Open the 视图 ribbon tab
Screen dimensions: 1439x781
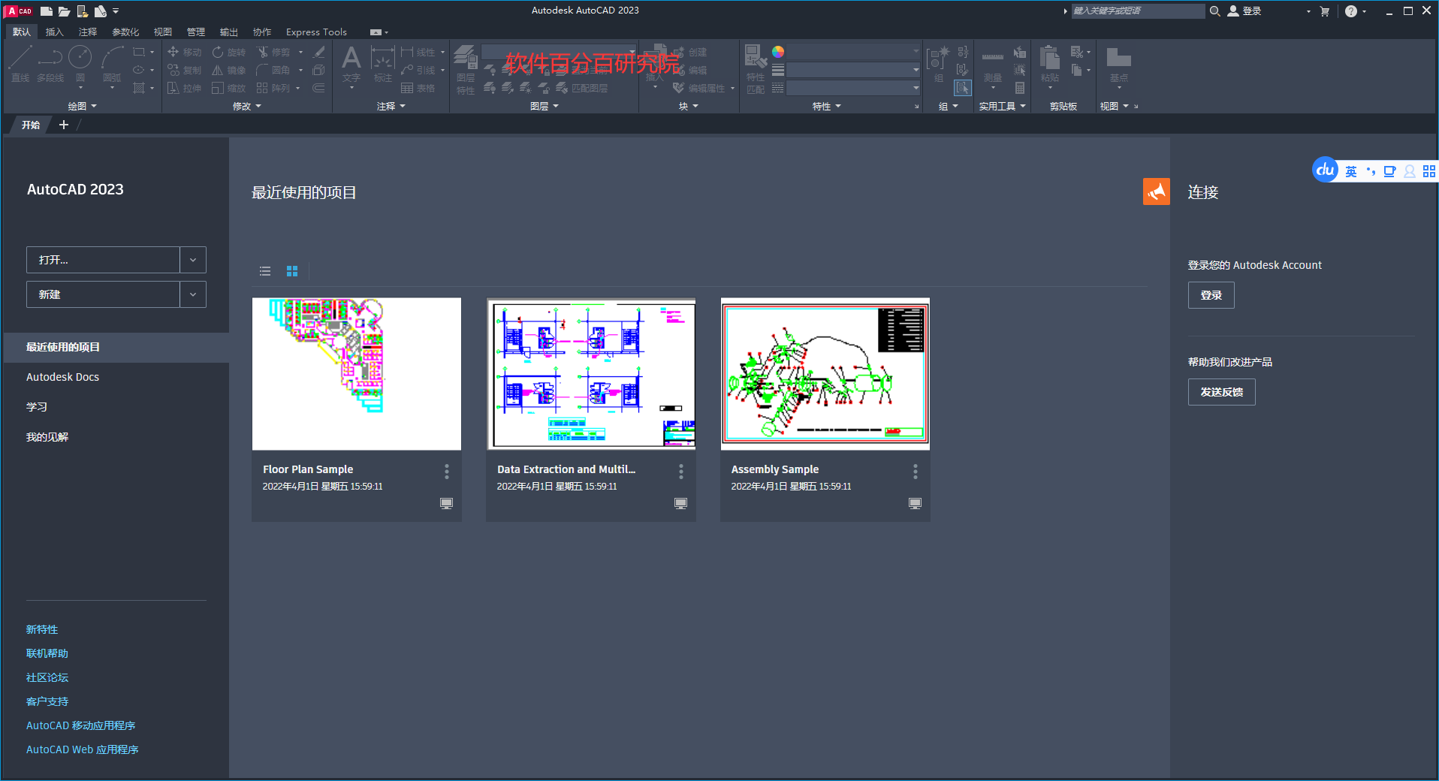163,32
